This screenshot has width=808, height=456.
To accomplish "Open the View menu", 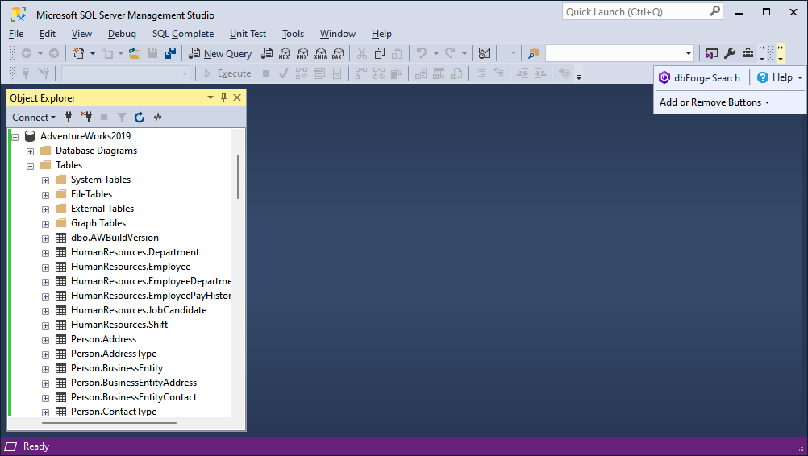I will (81, 34).
